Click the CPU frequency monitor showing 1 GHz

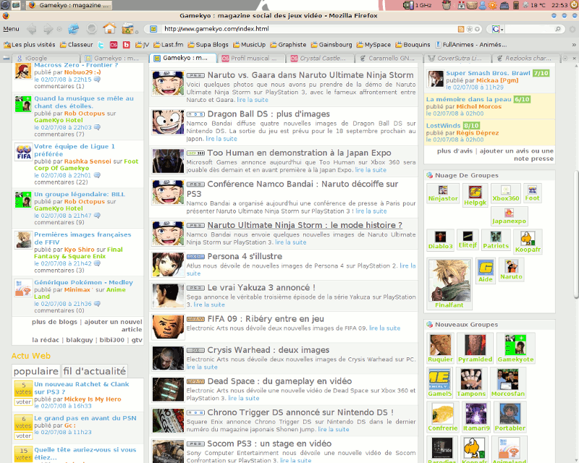[x=418, y=5]
